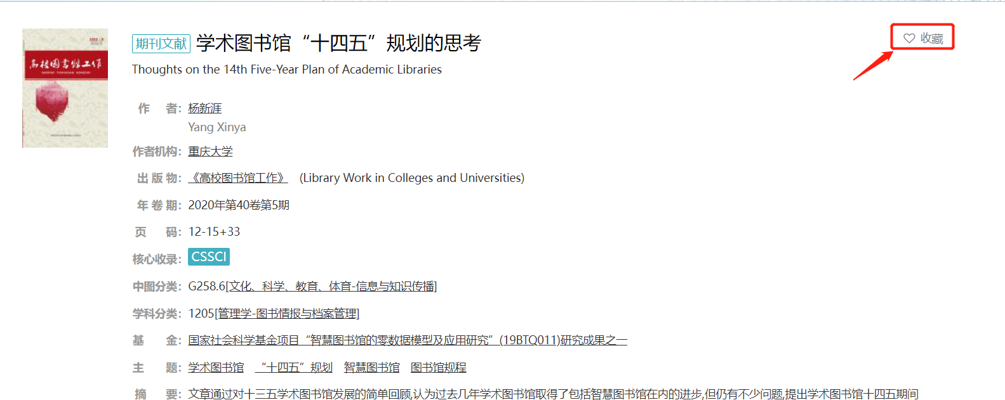Click the CSSCI core index badge

pyautogui.click(x=209, y=257)
